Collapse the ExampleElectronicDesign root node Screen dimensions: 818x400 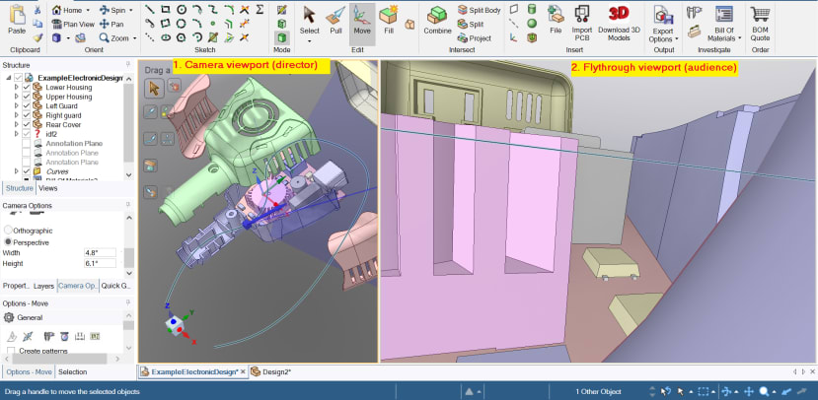tap(8, 78)
